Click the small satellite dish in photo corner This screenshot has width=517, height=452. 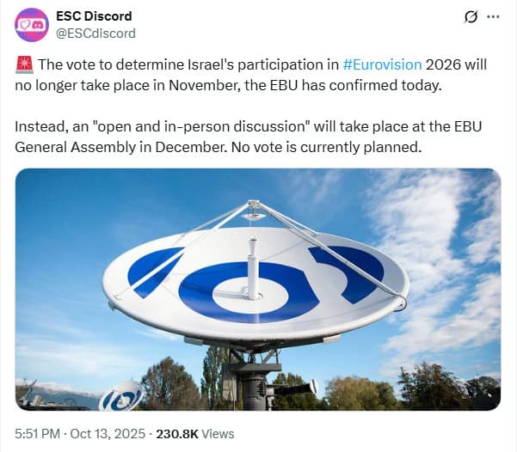click(120, 397)
